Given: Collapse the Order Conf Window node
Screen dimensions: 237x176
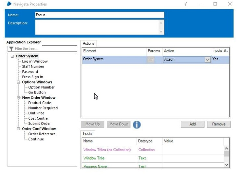Looking at the screenshot, I should pyautogui.click(x=19, y=129).
